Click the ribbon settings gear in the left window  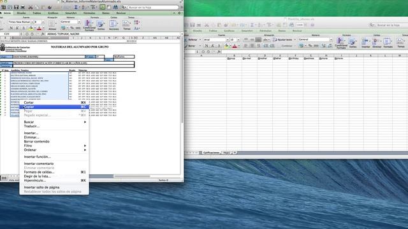pyautogui.click(x=179, y=13)
